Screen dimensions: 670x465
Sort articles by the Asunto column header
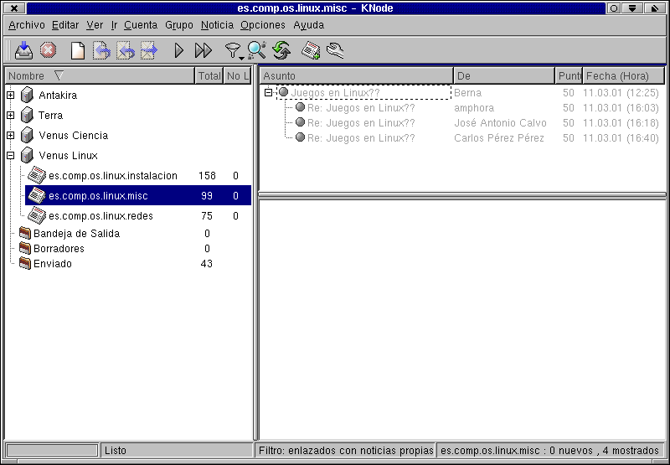pyautogui.click(x=356, y=76)
